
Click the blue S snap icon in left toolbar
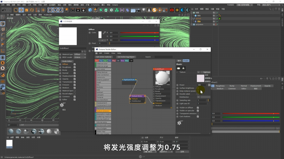point(3,58)
